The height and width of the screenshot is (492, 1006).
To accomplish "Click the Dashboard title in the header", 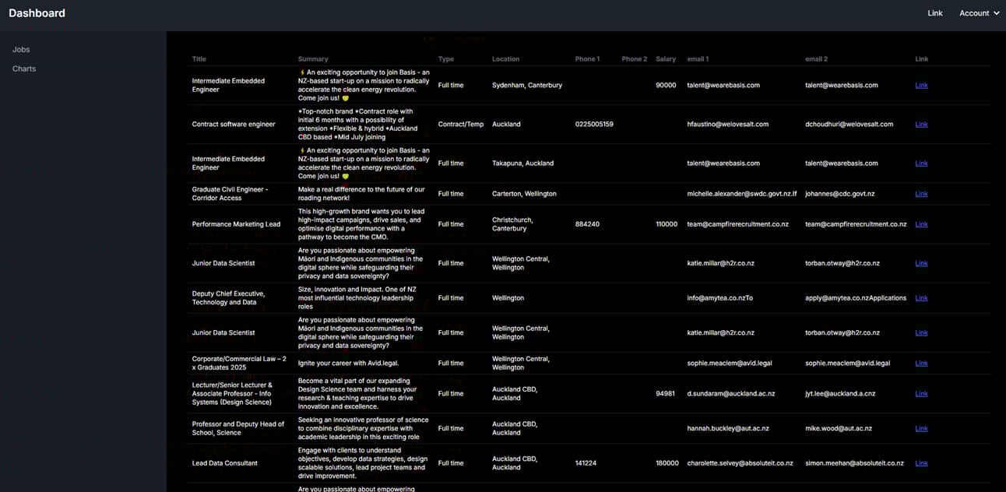I will tap(37, 13).
